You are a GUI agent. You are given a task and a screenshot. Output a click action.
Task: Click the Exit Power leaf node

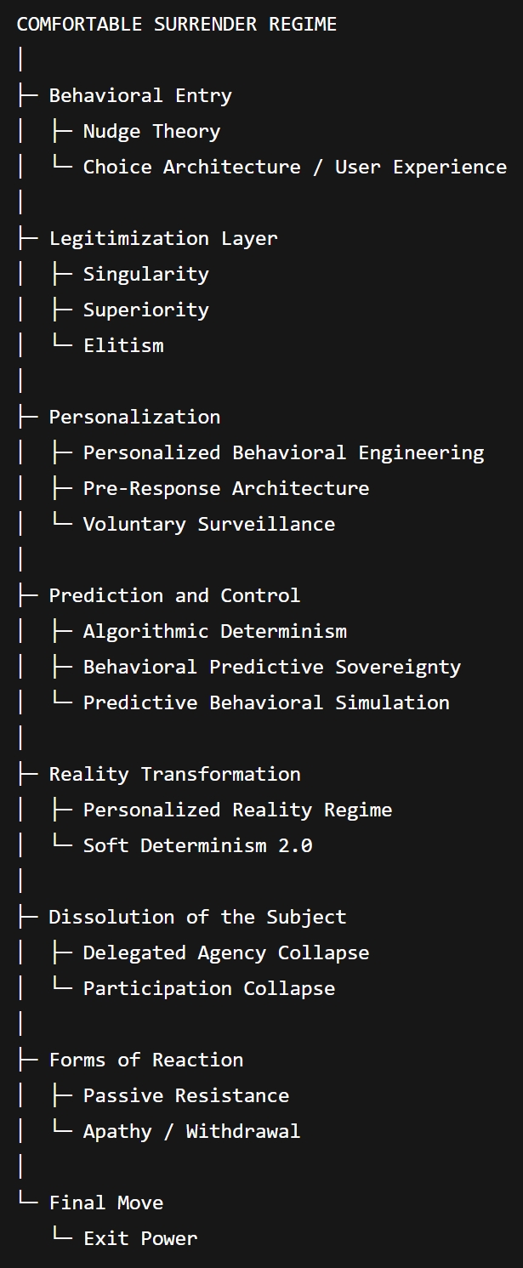click(x=140, y=1238)
